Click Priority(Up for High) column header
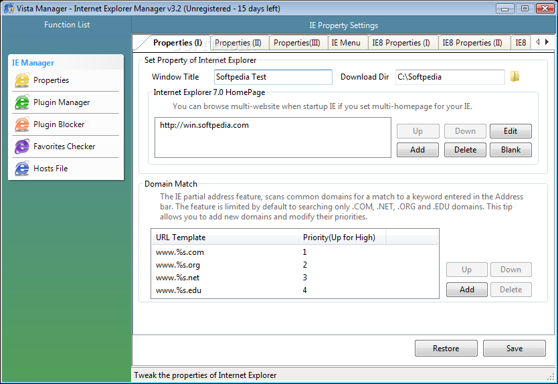Image resolution: width=558 pixels, height=384 pixels. click(343, 237)
